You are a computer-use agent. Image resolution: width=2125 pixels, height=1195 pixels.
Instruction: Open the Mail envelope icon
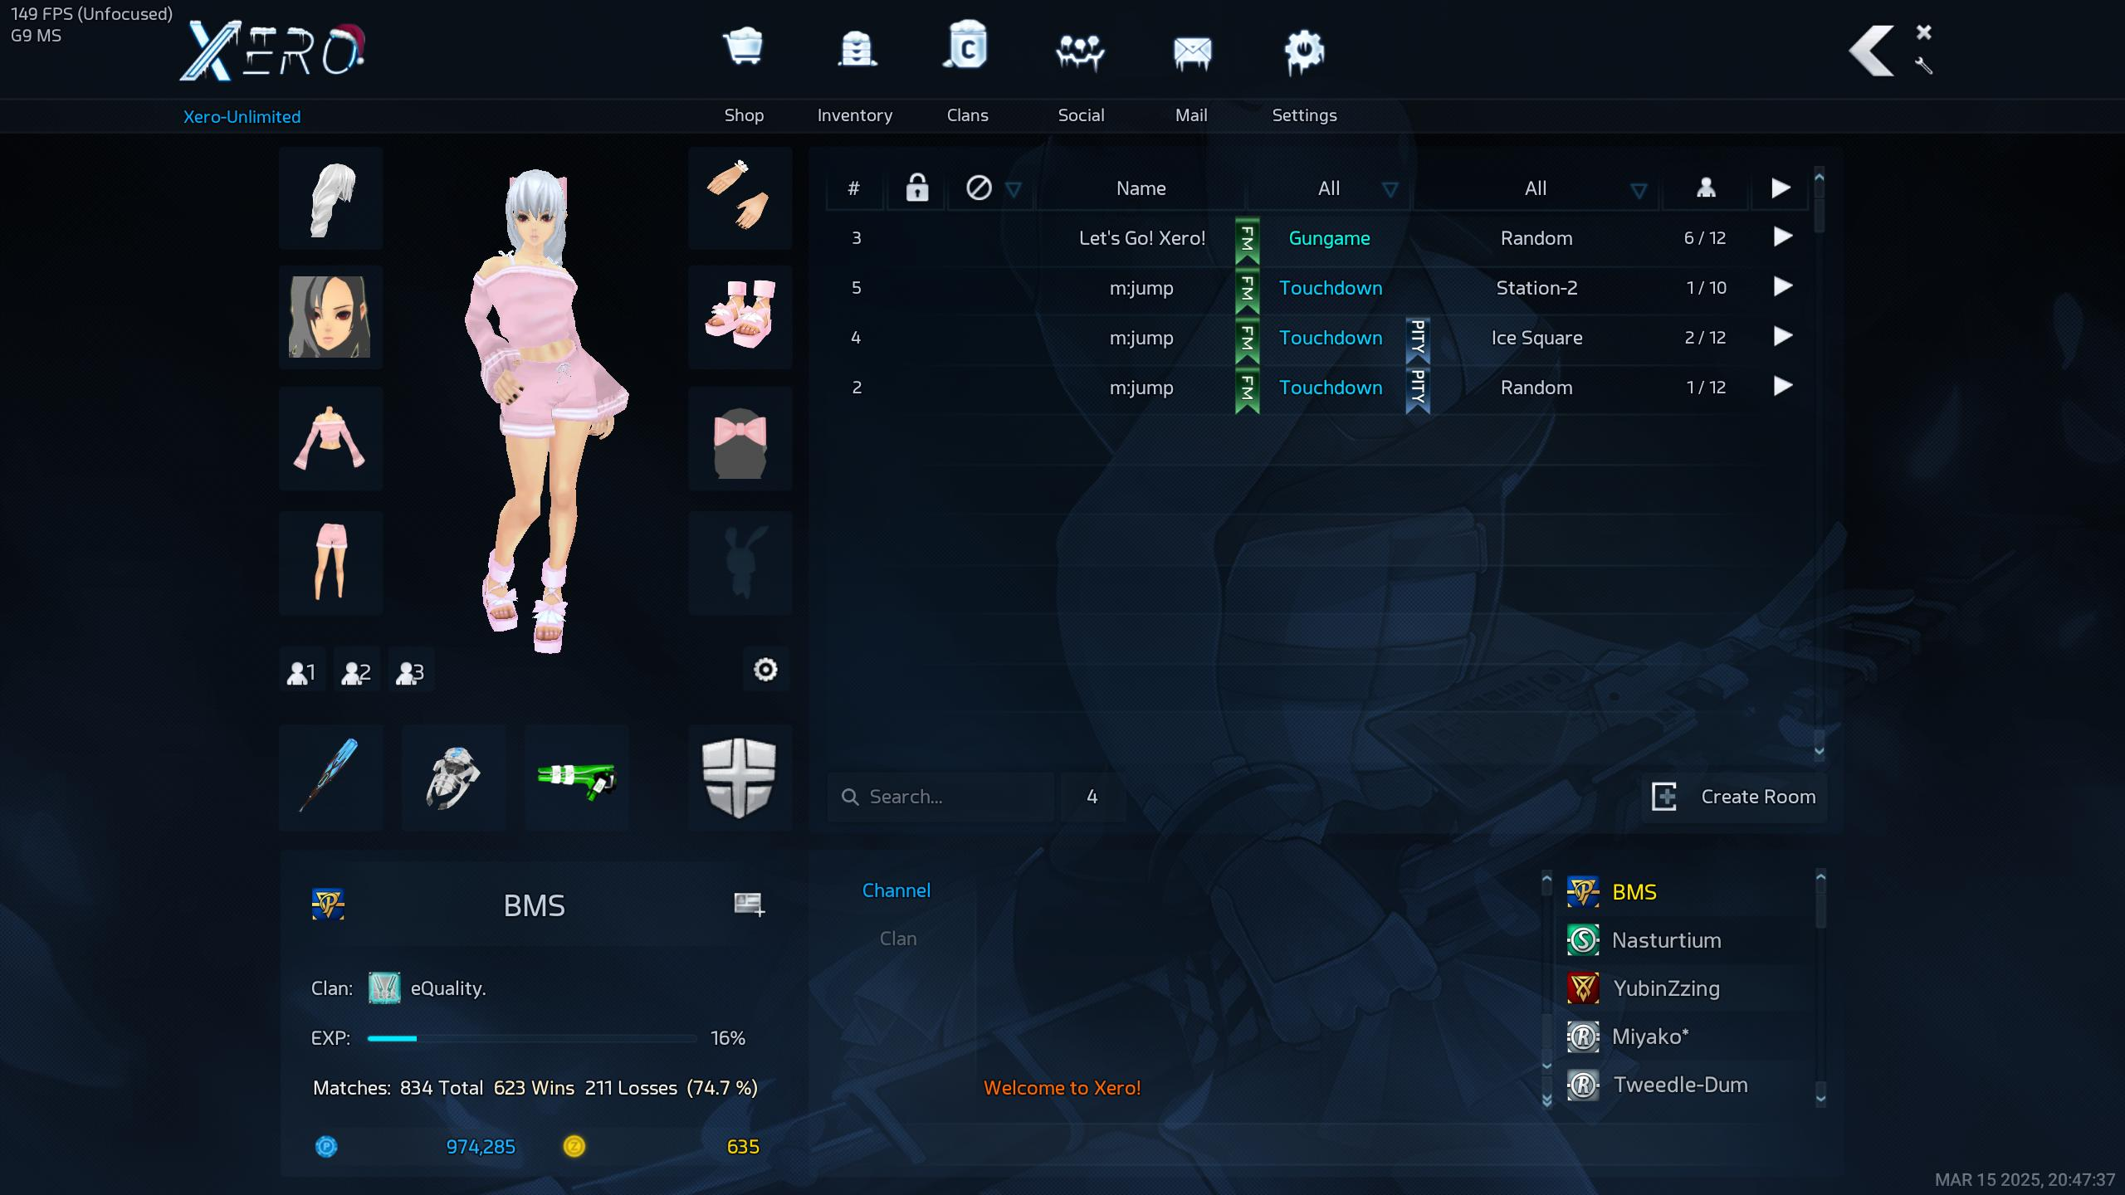1191,53
